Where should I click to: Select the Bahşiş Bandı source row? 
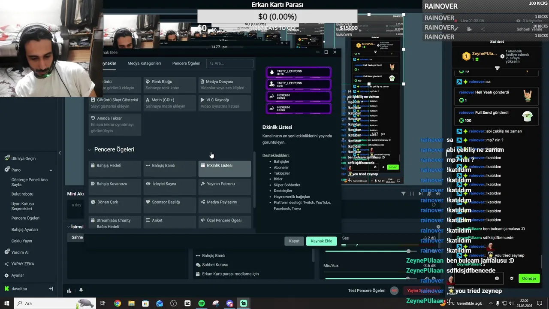[253, 255]
